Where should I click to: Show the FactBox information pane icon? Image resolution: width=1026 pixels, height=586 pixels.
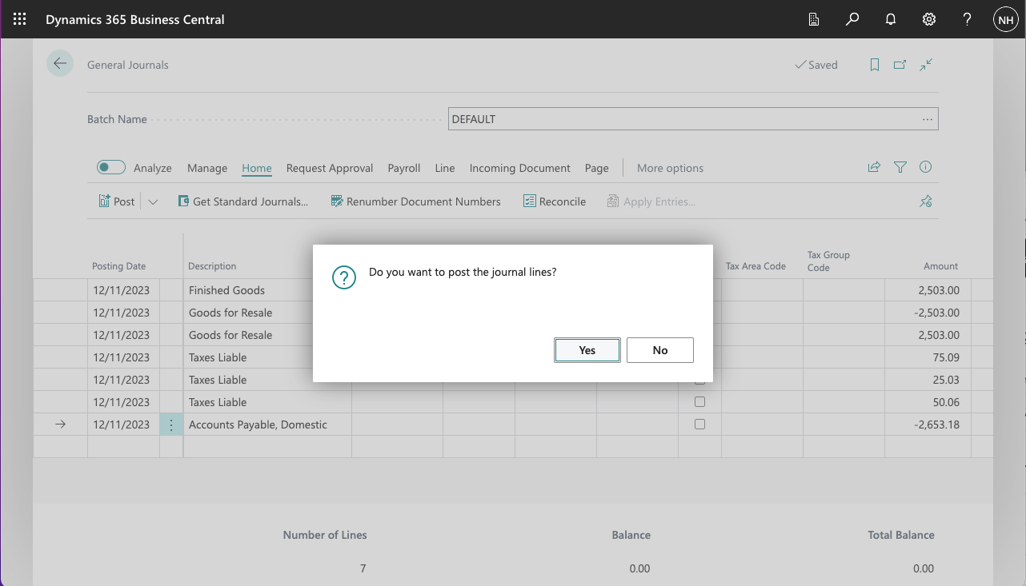coord(926,167)
